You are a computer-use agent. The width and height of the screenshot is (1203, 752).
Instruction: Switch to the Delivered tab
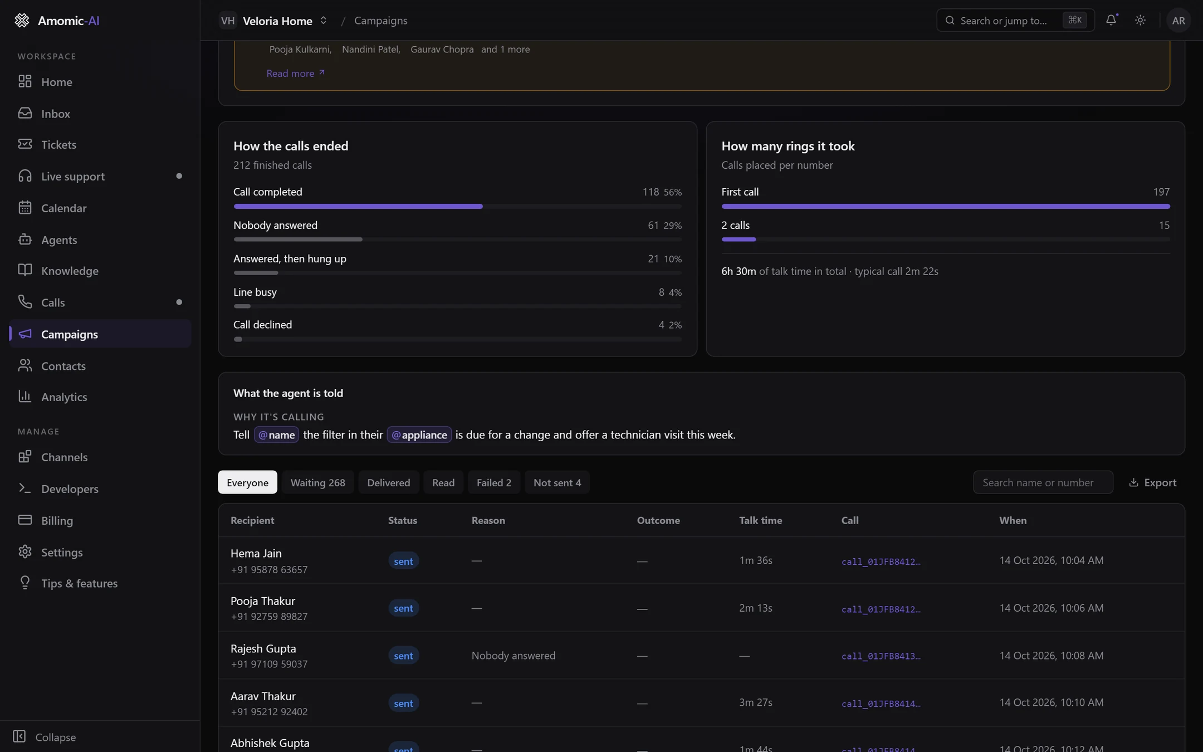(389, 483)
